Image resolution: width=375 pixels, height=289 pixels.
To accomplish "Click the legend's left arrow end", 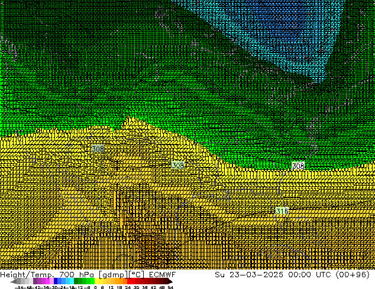I will coord(14,281).
